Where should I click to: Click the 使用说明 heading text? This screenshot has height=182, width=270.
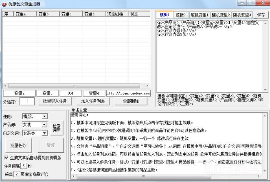(80, 115)
